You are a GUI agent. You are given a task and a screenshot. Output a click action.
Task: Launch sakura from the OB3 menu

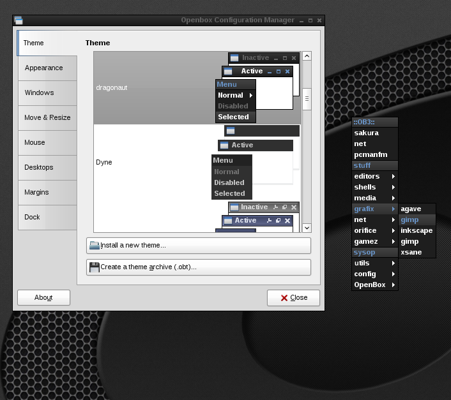[x=375, y=133]
